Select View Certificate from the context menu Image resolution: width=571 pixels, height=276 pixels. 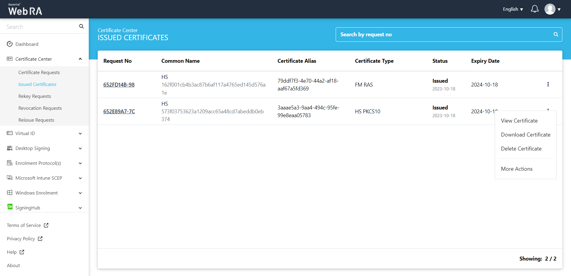(x=519, y=121)
